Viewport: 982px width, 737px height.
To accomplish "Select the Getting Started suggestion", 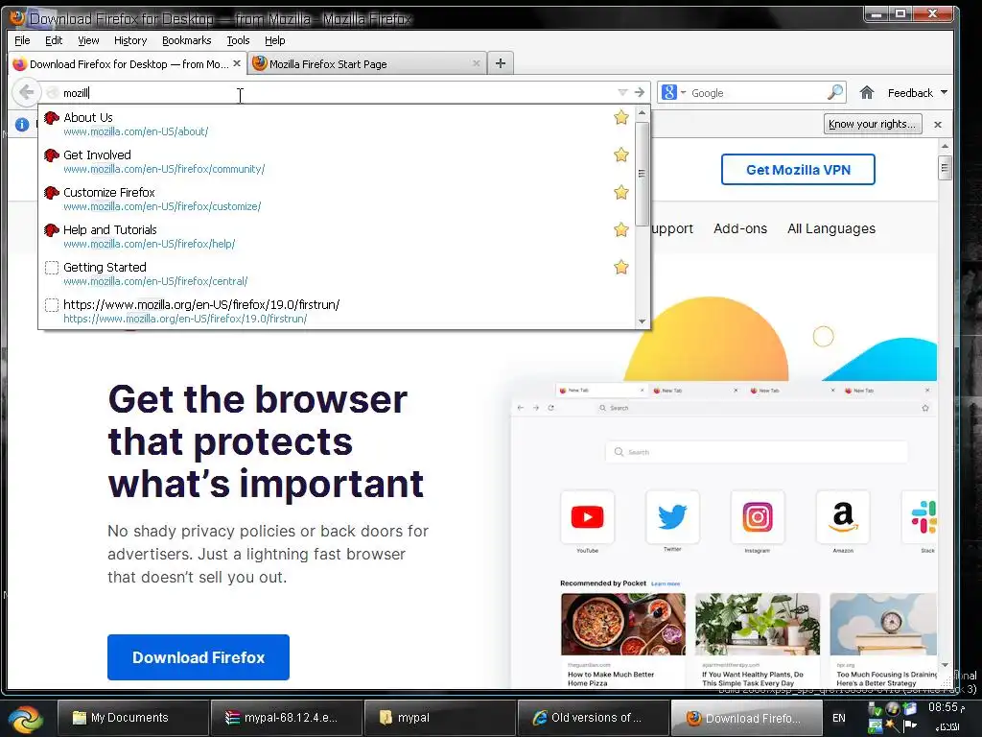I will pos(337,273).
